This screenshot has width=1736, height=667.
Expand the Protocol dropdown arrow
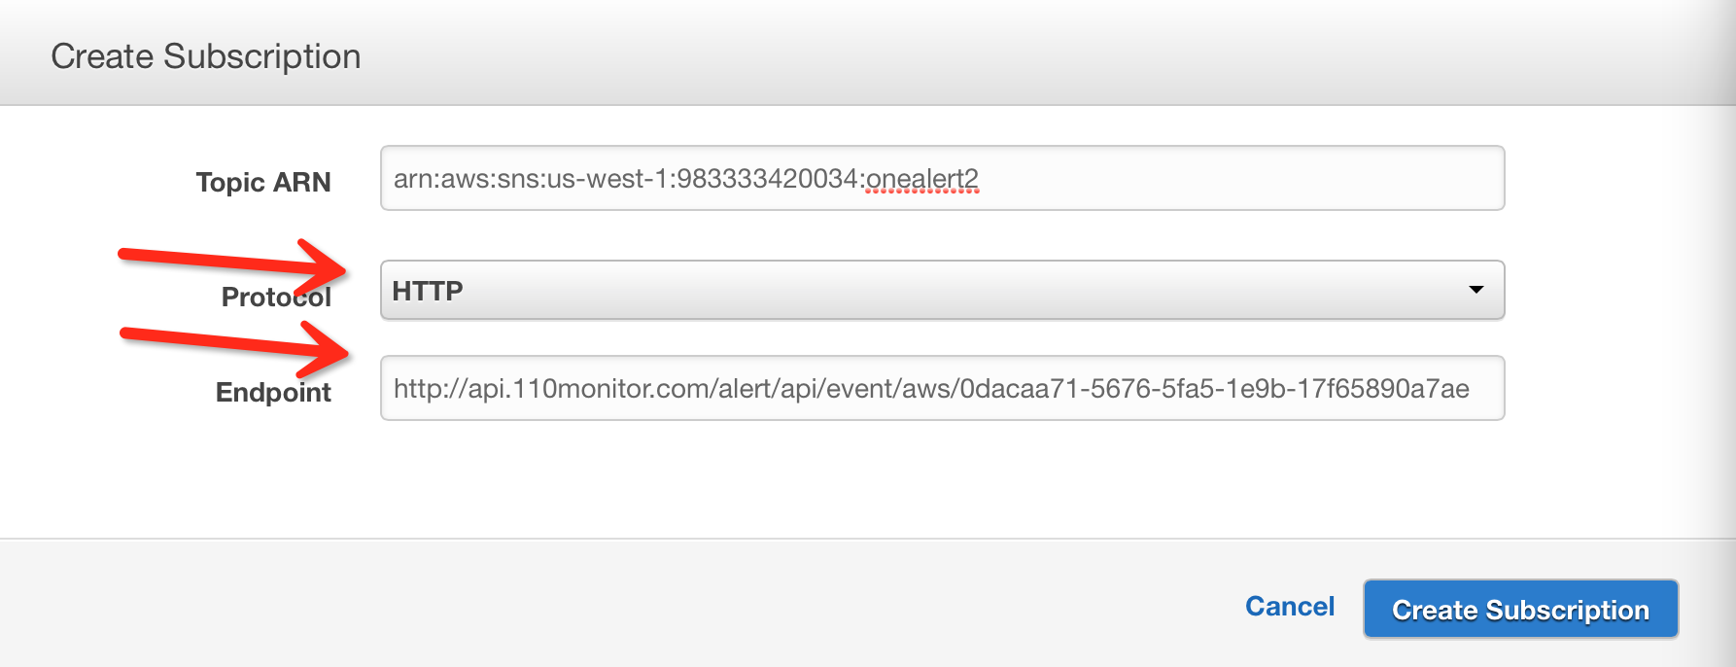tap(1476, 290)
